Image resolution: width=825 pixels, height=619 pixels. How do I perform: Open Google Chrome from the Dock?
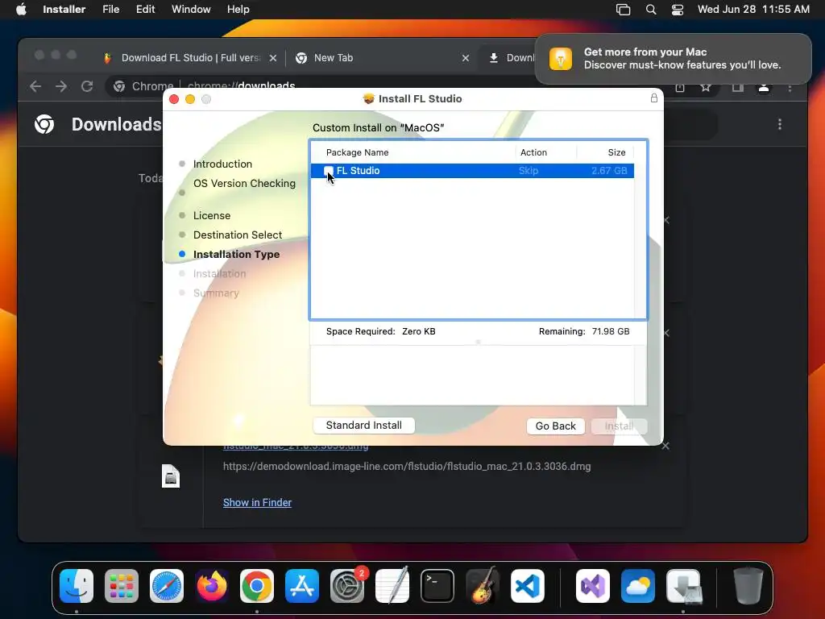(257, 586)
